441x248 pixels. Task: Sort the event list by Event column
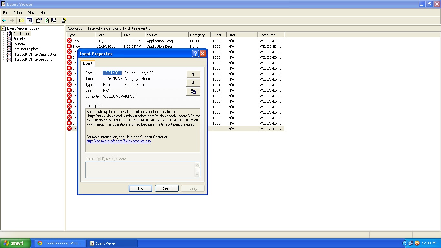218,35
